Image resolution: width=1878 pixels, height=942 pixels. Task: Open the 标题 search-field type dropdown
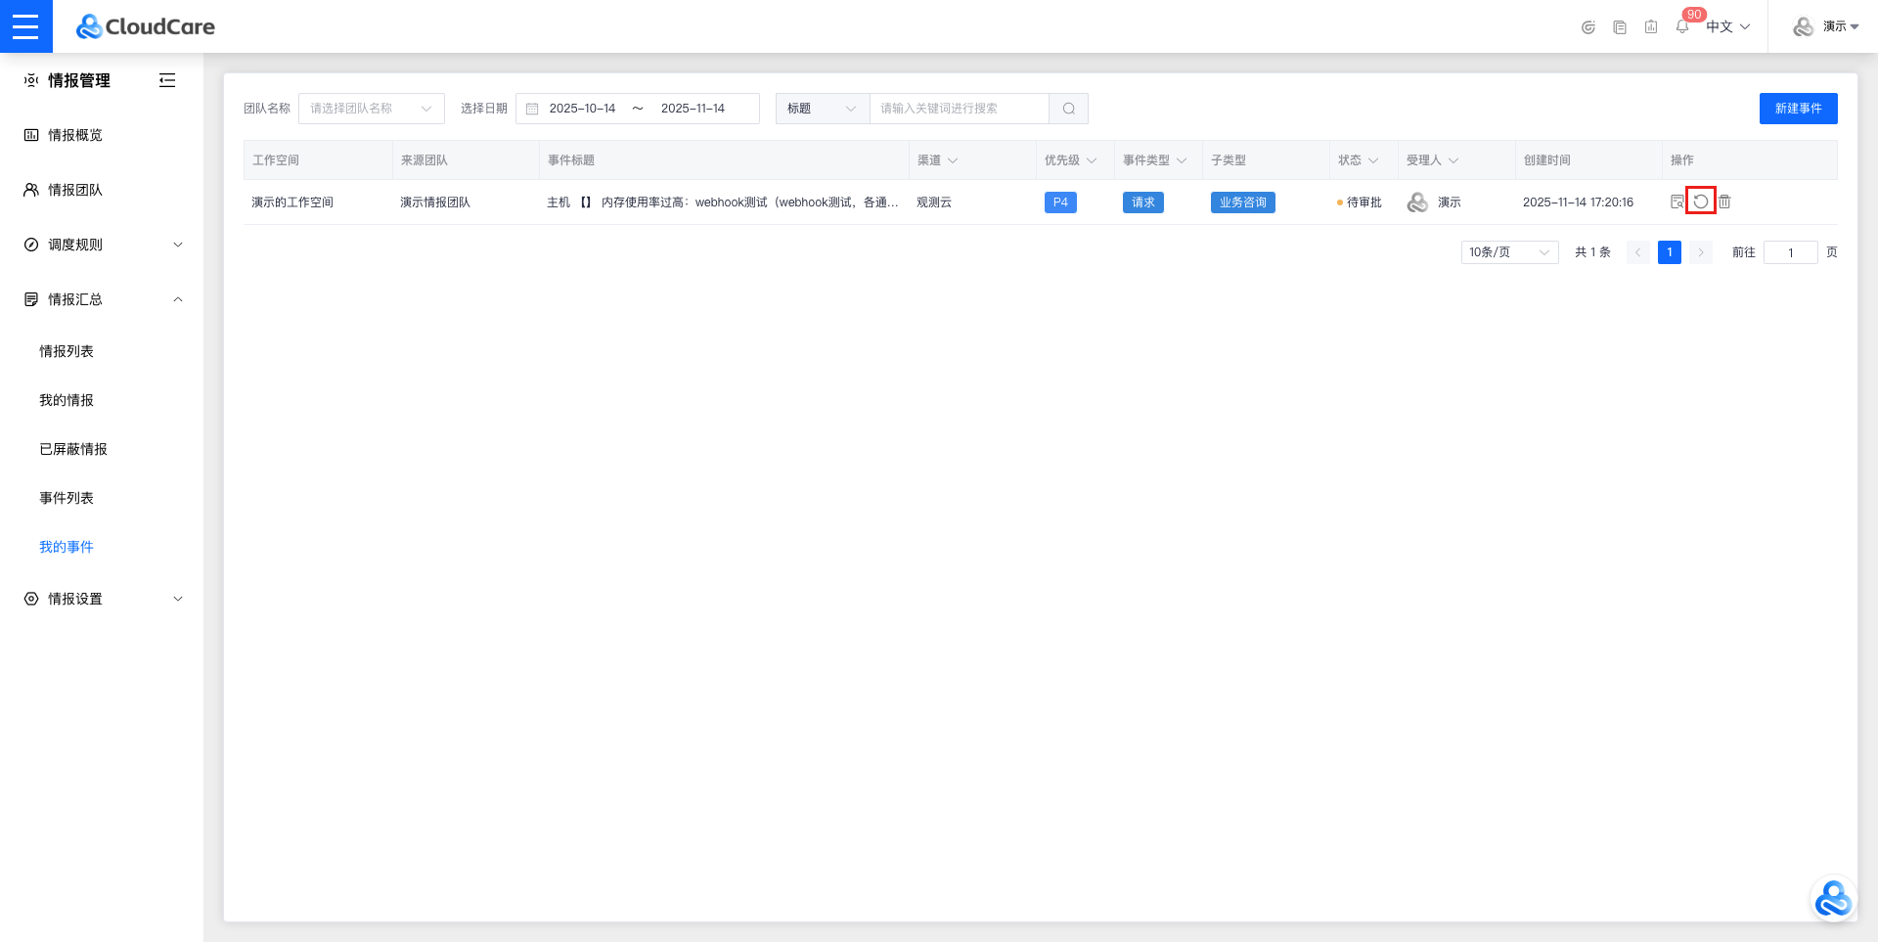tap(822, 109)
